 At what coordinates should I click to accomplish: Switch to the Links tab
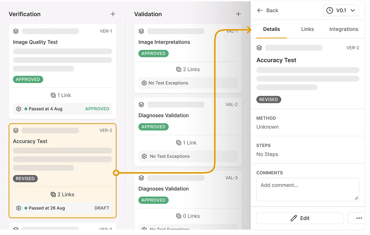[308, 29]
